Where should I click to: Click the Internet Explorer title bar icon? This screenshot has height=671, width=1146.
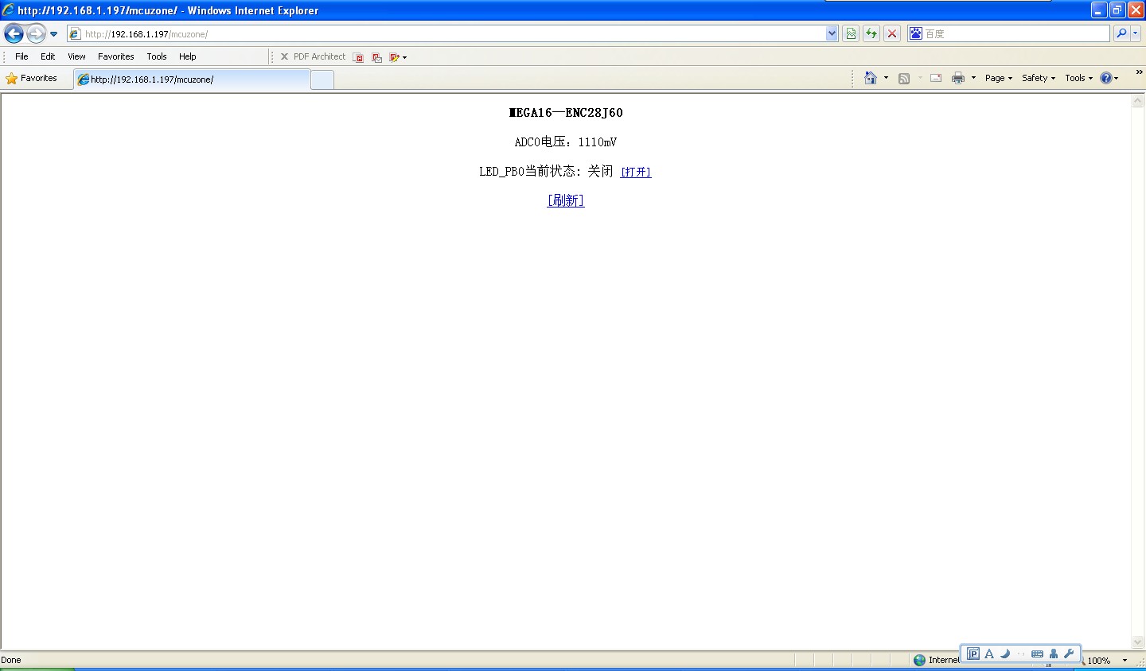click(x=8, y=10)
